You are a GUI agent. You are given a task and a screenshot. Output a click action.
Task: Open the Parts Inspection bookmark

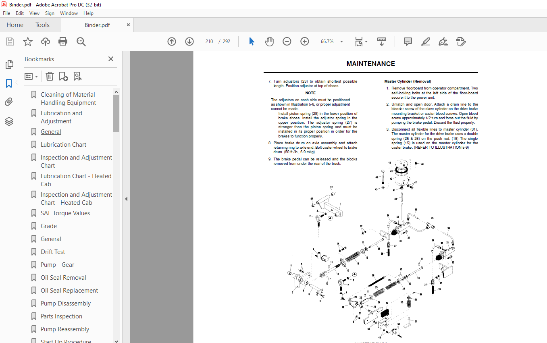[x=61, y=316]
